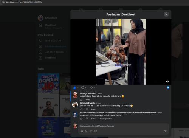This screenshot has height=138, width=189.
Task: Reply to the Squaloskideski comment with Balas
Action: point(93,119)
